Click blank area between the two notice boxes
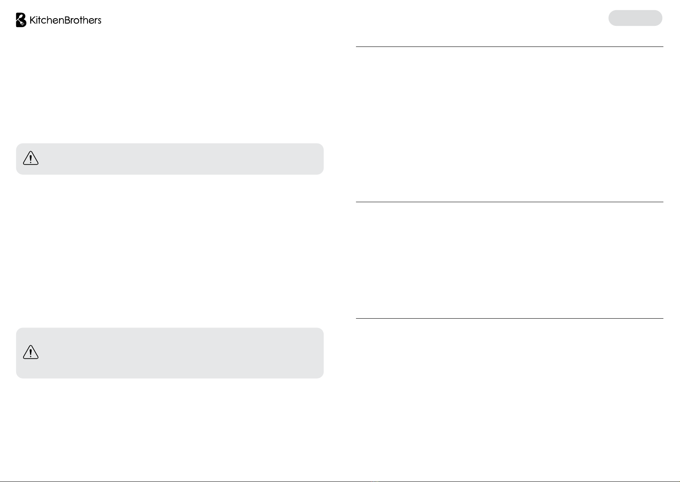The image size is (680, 482). (170, 251)
